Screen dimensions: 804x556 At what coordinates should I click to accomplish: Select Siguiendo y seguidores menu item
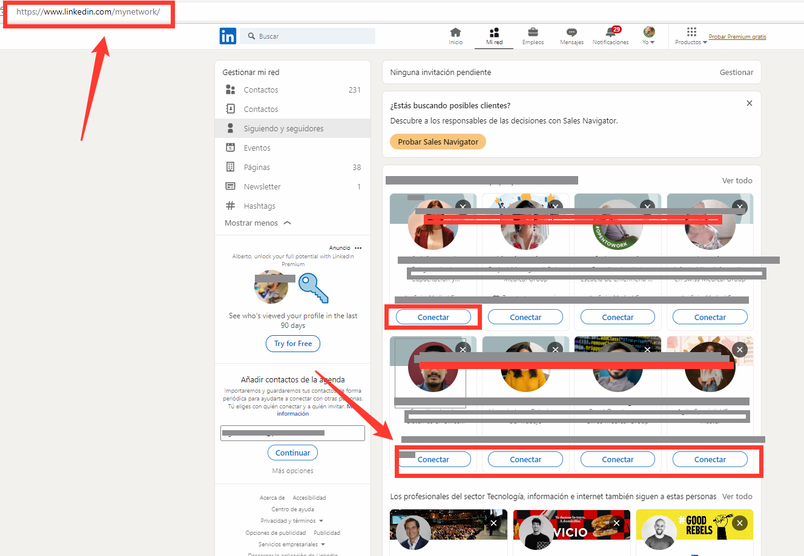click(x=293, y=128)
